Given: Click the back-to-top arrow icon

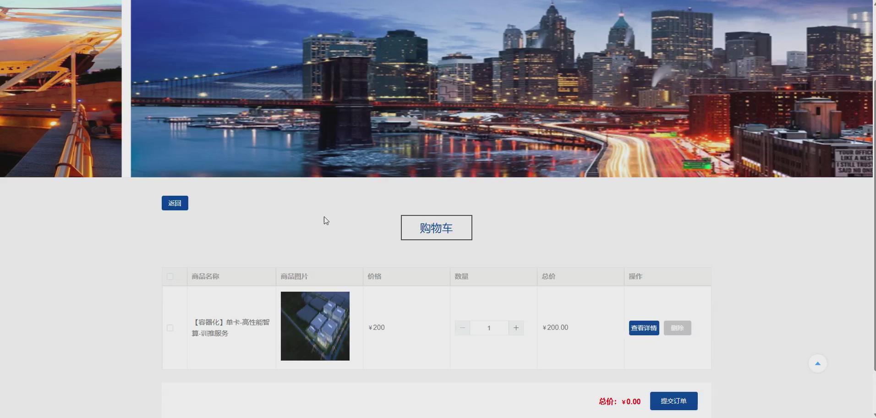Looking at the screenshot, I should 817,363.
